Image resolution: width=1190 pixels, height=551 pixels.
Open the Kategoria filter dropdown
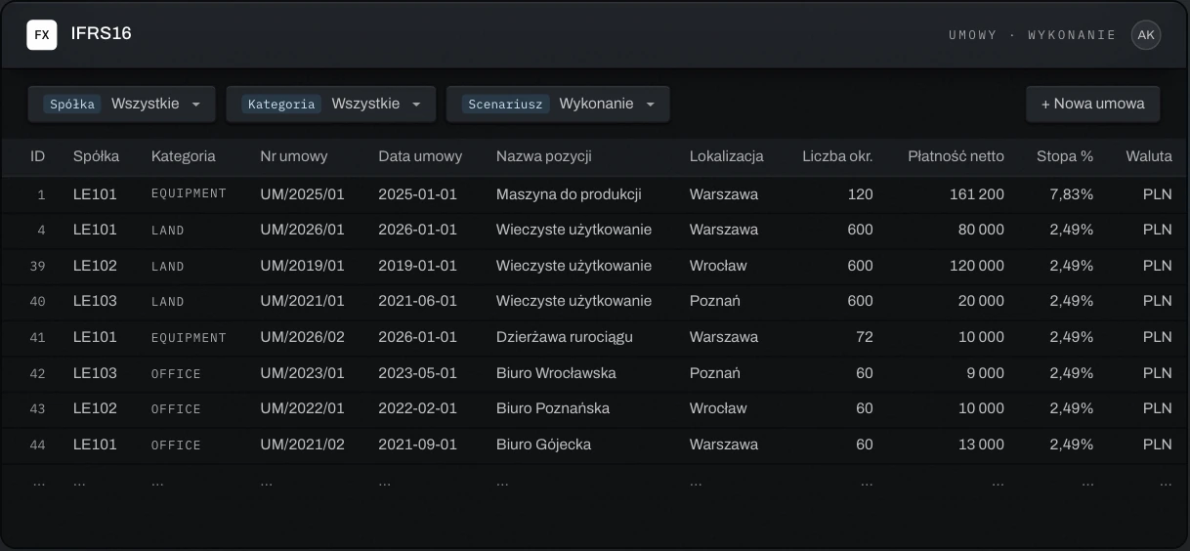(331, 104)
